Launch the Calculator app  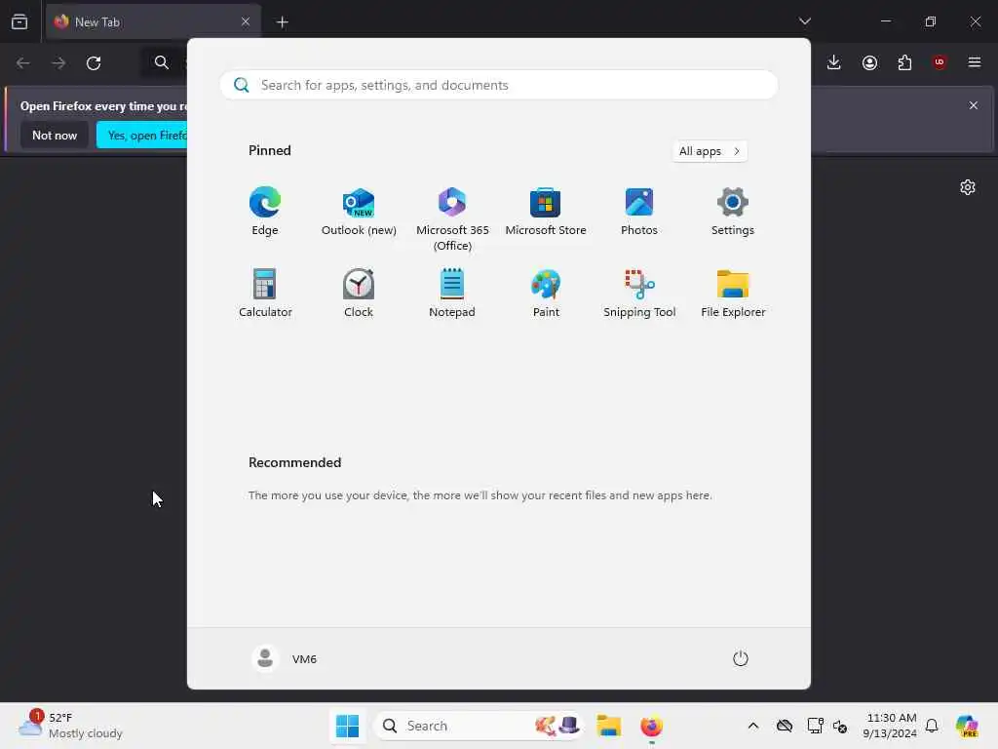coord(265,294)
